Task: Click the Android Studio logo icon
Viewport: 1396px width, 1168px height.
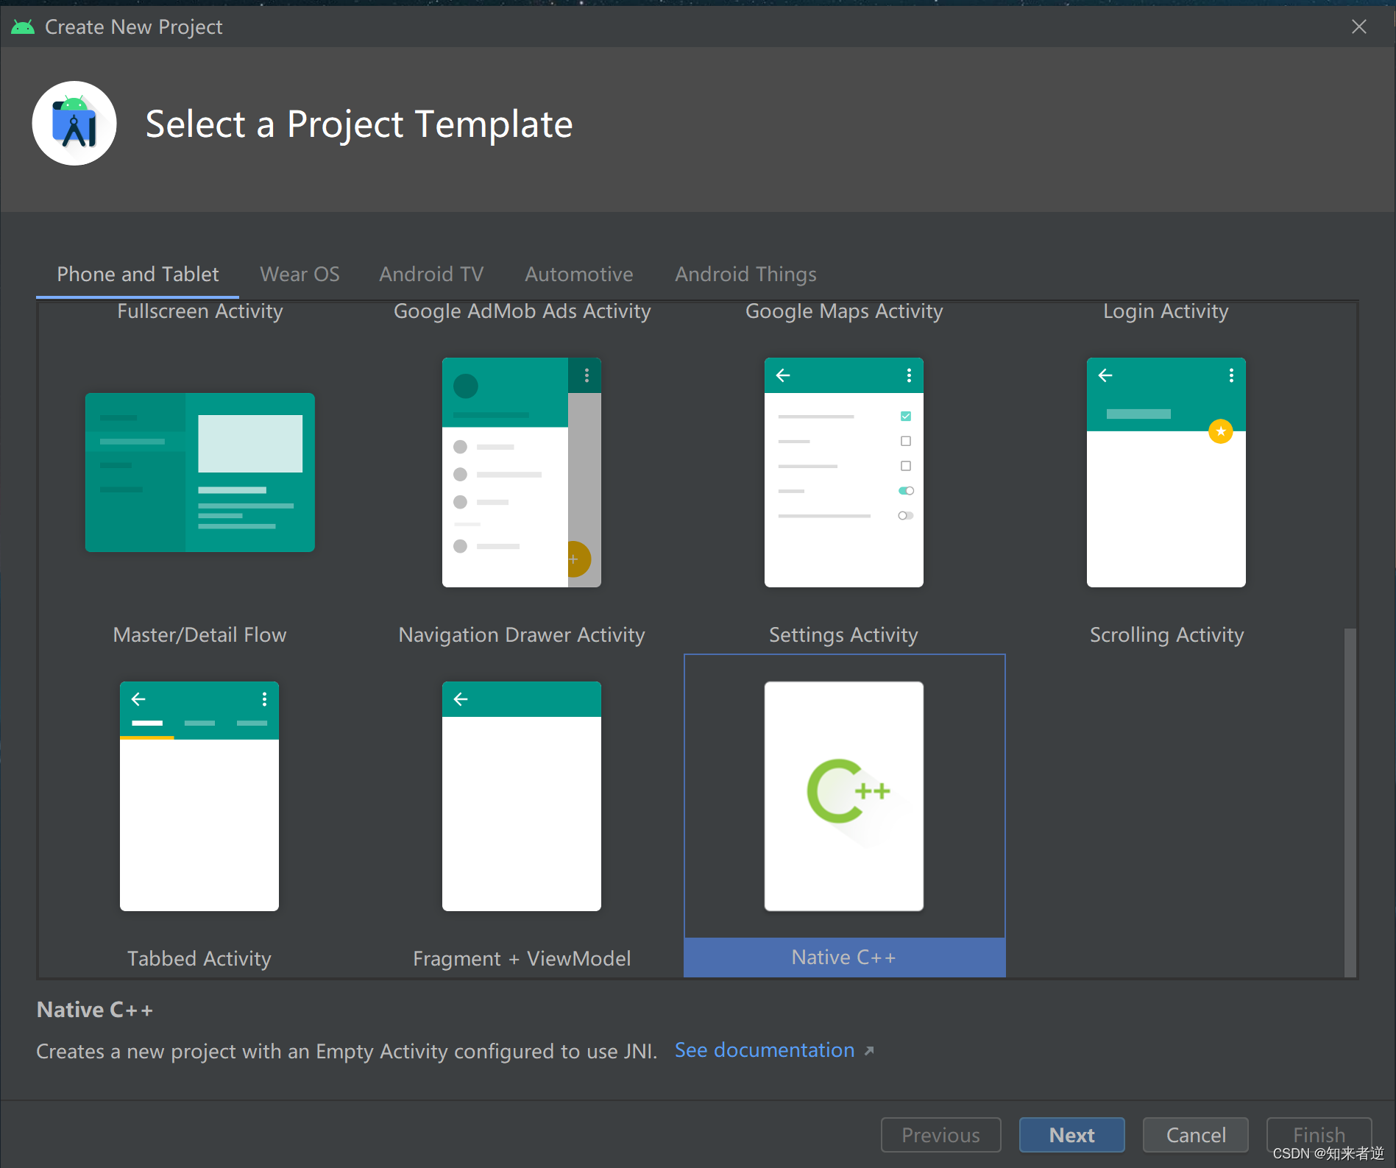Action: point(74,124)
